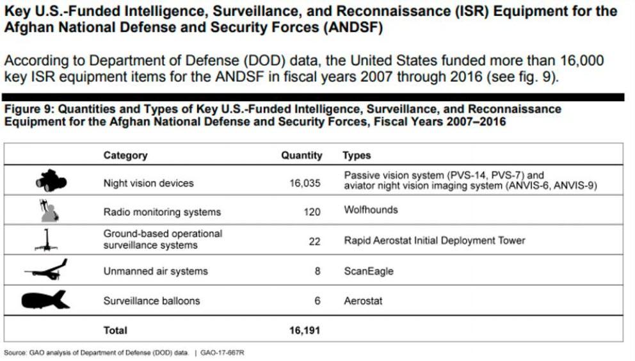Click the ScanEagle type entry

pyautogui.click(x=369, y=271)
